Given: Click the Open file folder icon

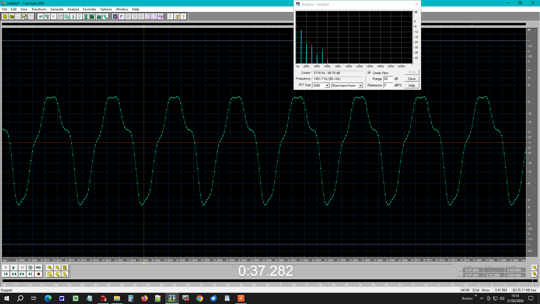Looking at the screenshot, I should pos(11,17).
